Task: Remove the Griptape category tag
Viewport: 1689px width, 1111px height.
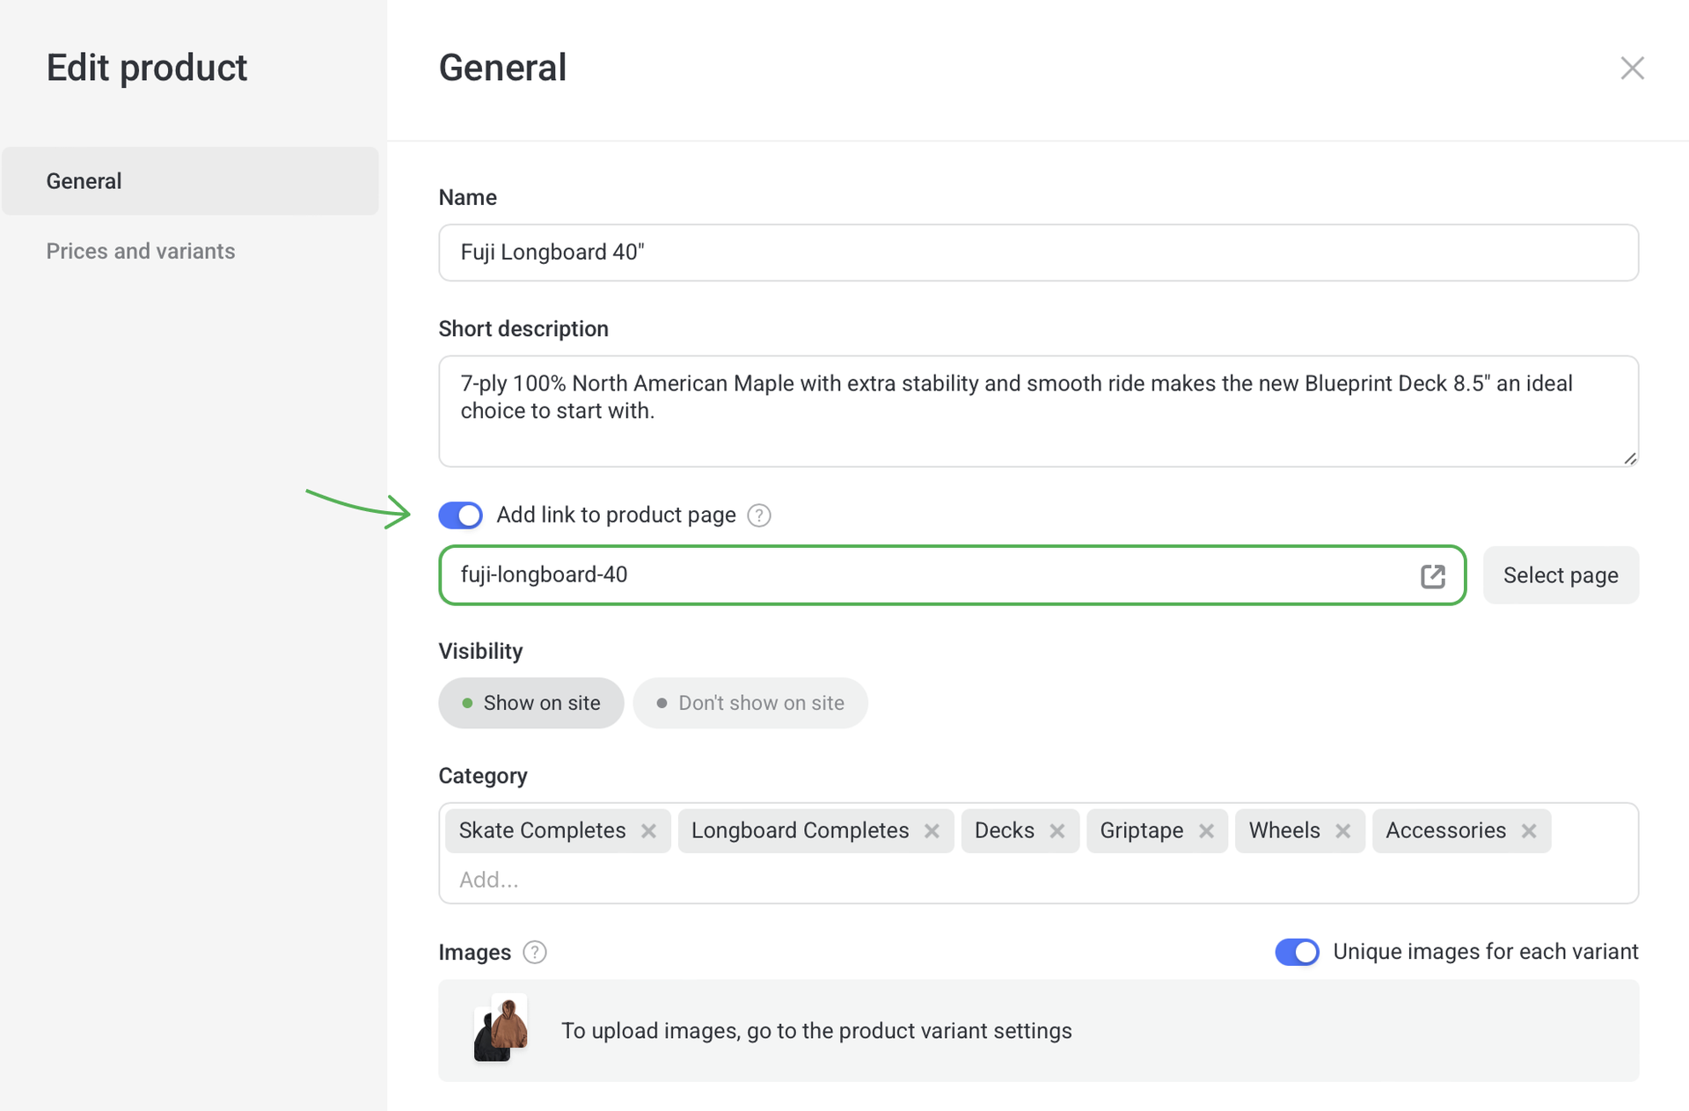Action: [1206, 831]
